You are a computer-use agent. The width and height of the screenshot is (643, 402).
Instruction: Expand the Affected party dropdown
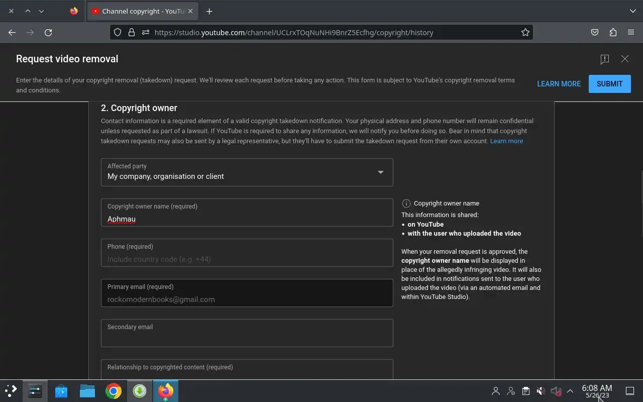coord(247,172)
